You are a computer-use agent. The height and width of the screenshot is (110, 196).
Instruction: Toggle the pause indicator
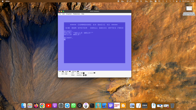coord(70,71)
